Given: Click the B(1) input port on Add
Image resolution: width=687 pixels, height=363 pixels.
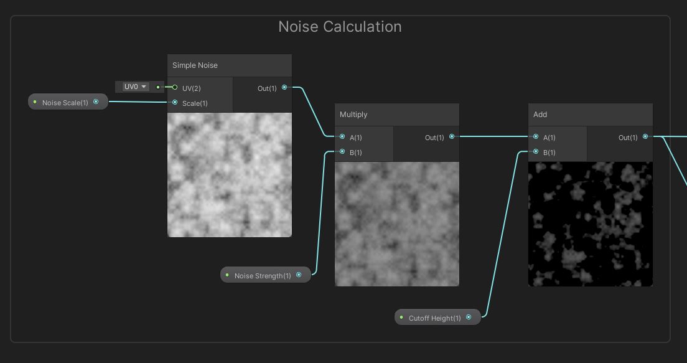Looking at the screenshot, I should [535, 152].
